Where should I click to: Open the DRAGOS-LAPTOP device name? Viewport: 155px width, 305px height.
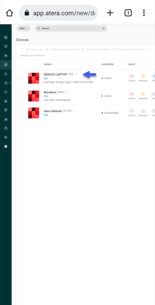55,74
